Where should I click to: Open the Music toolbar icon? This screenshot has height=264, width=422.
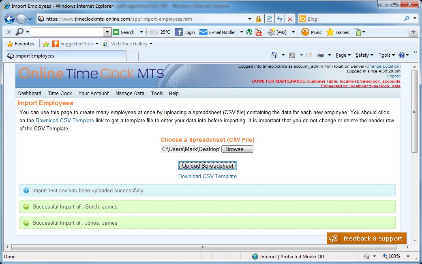[311, 32]
